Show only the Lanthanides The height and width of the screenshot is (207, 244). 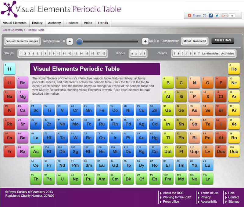tap(210, 53)
